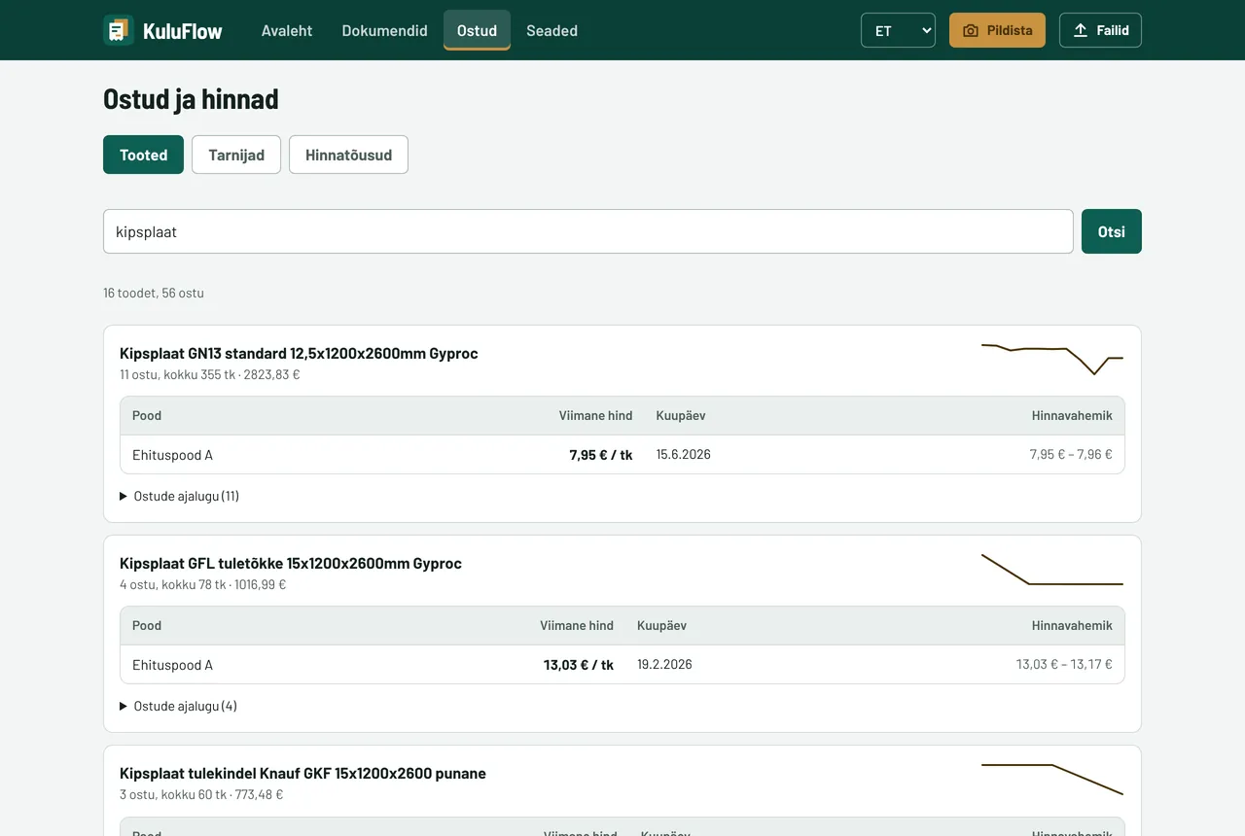
Task: Click the Kipsplaat tulekindel Knauf GKF title
Action: (302, 773)
